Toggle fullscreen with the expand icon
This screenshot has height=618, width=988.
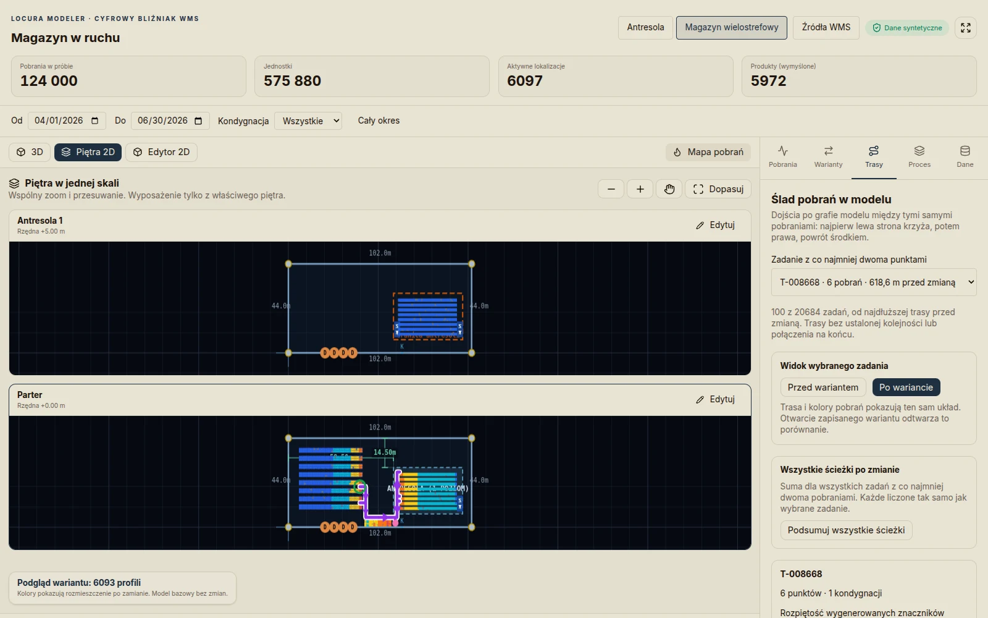click(966, 28)
